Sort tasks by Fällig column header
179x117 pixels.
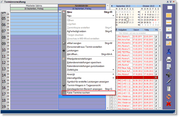[149, 30]
